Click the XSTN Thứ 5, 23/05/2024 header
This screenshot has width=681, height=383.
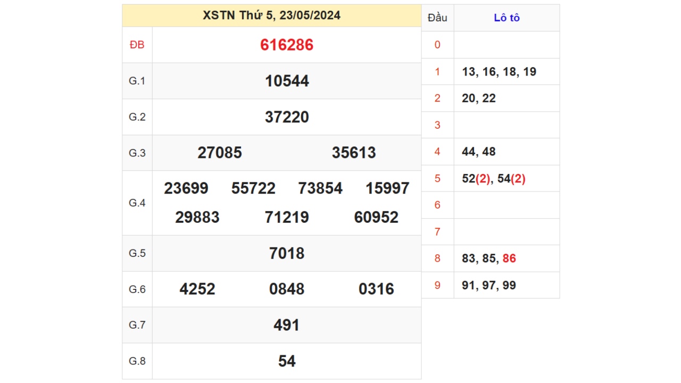271,15
